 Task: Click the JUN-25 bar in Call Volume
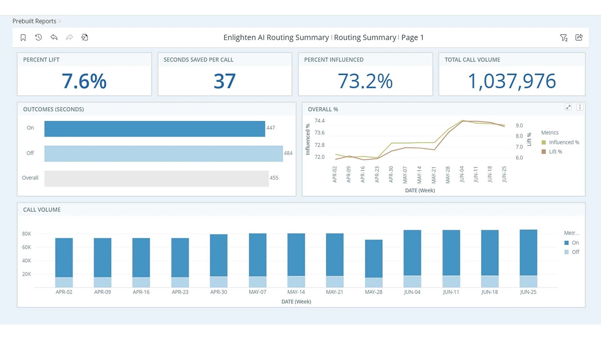point(528,258)
